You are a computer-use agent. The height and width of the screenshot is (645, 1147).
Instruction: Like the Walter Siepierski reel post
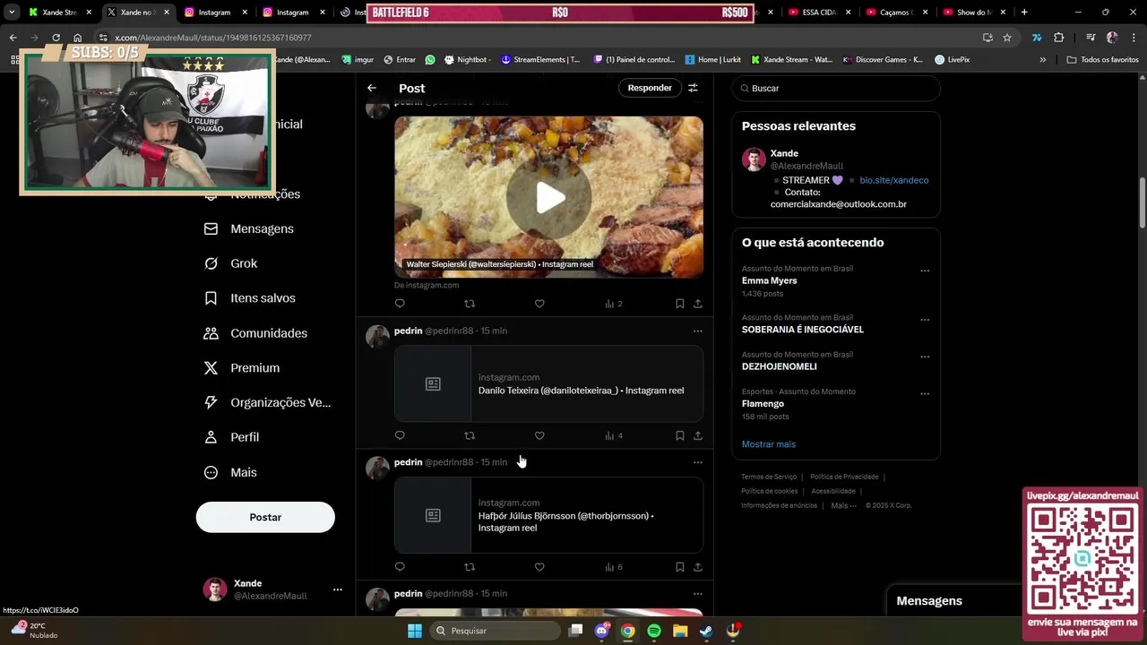pos(539,304)
